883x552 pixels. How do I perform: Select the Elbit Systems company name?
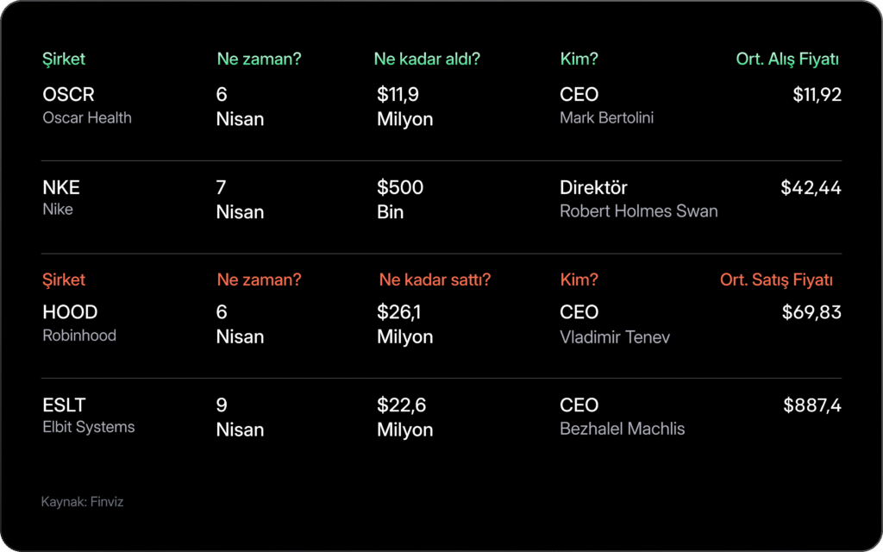[x=89, y=427]
